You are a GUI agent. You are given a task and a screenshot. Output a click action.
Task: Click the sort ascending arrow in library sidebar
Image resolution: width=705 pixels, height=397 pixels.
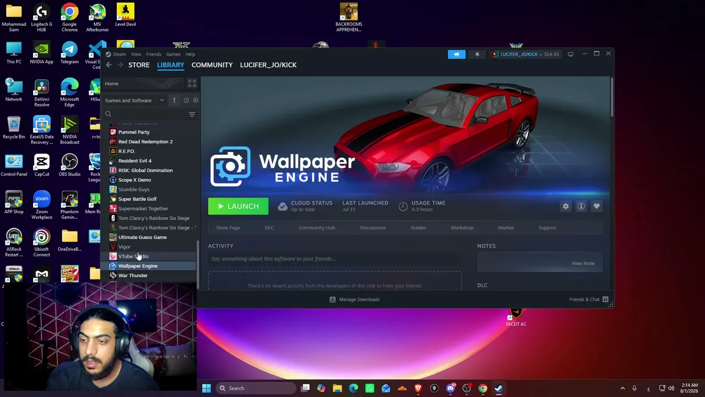coord(174,100)
